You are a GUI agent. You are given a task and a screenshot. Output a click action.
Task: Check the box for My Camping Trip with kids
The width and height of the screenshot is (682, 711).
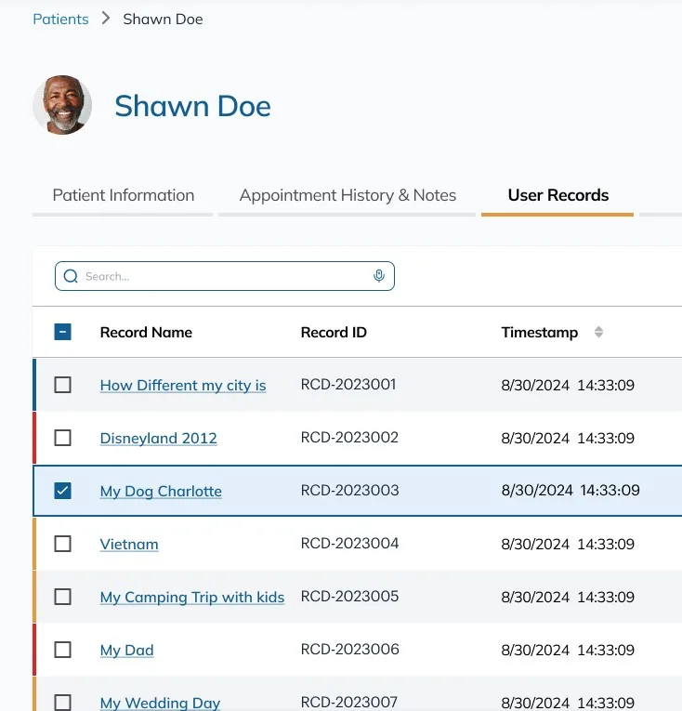[x=62, y=597]
